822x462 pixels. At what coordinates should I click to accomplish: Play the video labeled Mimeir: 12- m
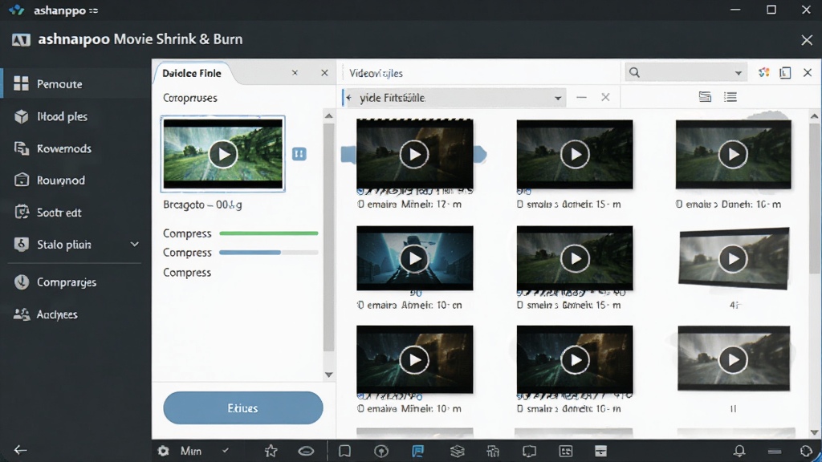click(x=415, y=154)
